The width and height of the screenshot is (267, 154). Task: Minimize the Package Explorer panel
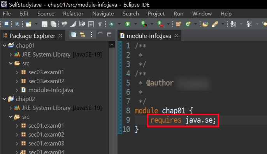click(100, 34)
